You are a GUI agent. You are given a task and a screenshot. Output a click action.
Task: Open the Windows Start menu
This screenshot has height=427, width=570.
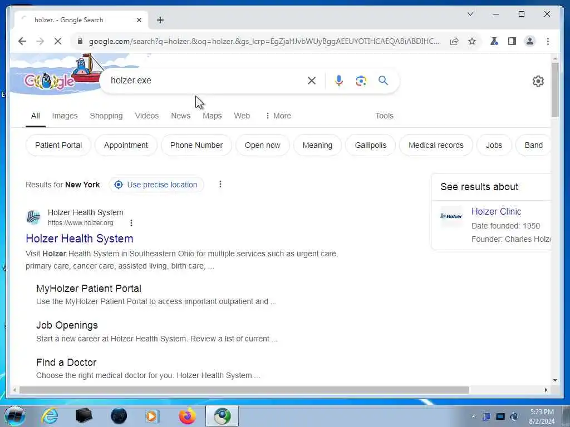tap(14, 416)
